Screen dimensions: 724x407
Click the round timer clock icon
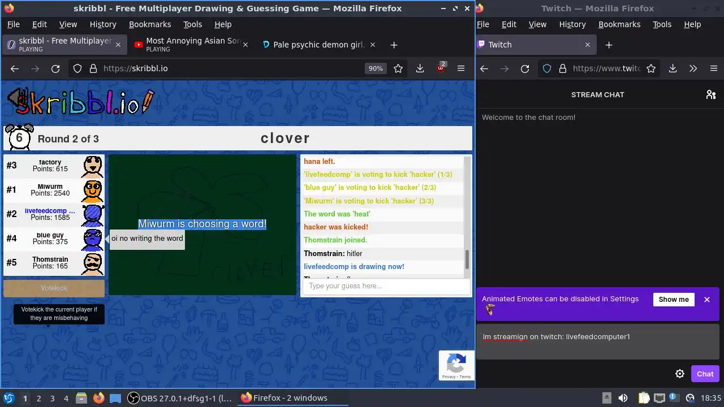tap(19, 138)
